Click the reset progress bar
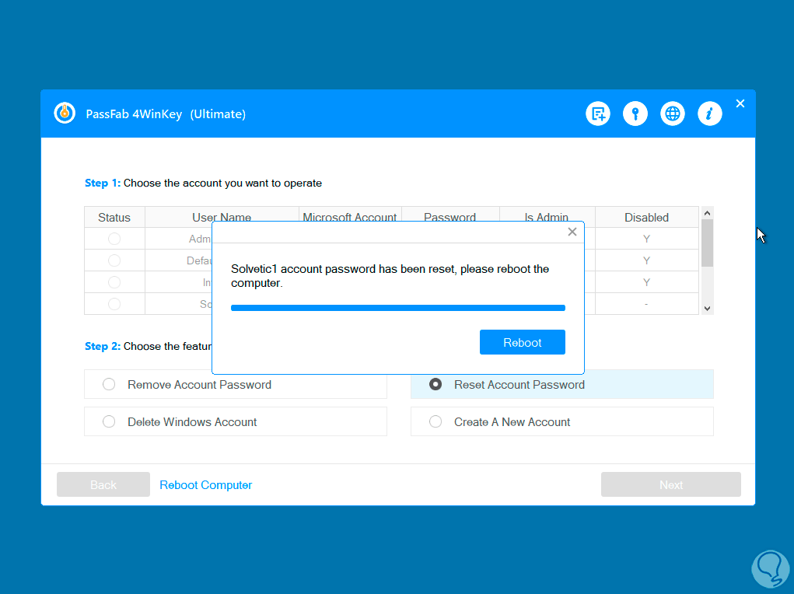This screenshot has height=594, width=794. click(398, 308)
